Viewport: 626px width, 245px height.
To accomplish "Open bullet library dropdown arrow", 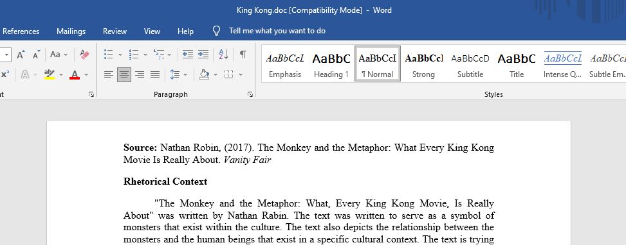I will pos(120,55).
